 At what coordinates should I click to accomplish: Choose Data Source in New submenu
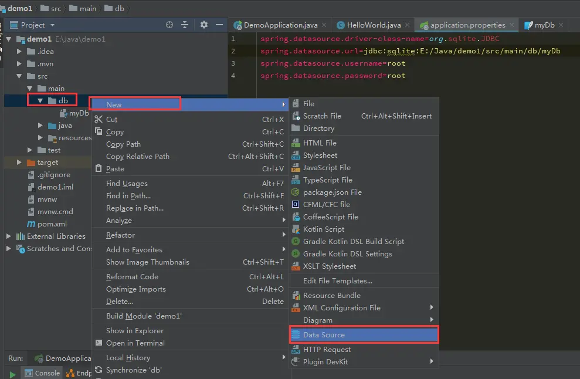[364, 334]
